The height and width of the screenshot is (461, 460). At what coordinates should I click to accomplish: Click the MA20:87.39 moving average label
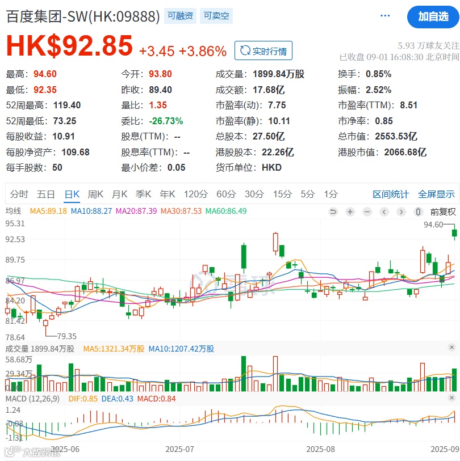(x=136, y=211)
